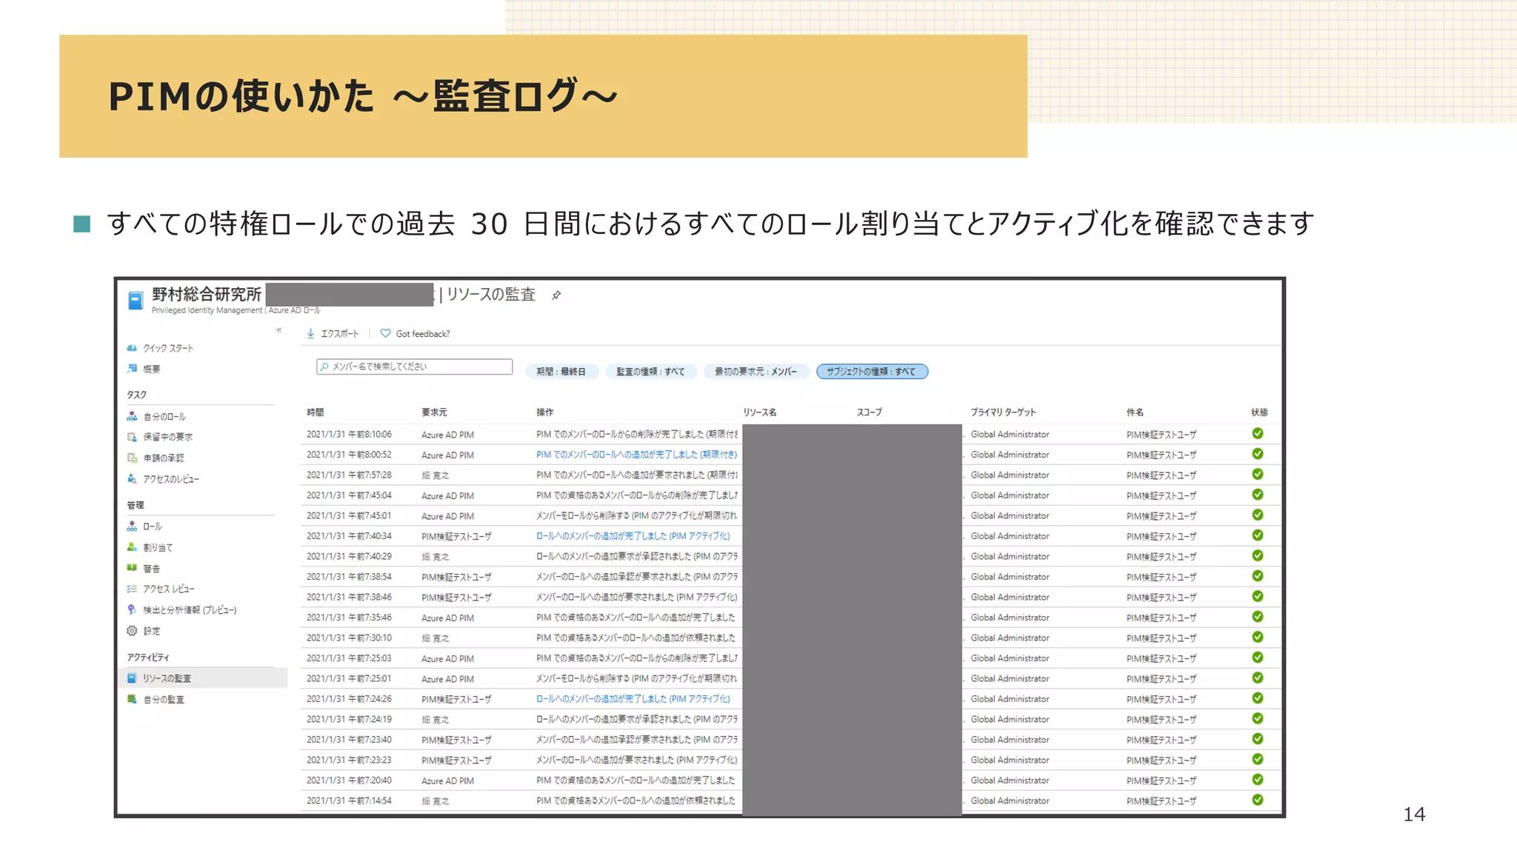Select 割り当て menu entry
The width and height of the screenshot is (1517, 853).
(x=157, y=548)
